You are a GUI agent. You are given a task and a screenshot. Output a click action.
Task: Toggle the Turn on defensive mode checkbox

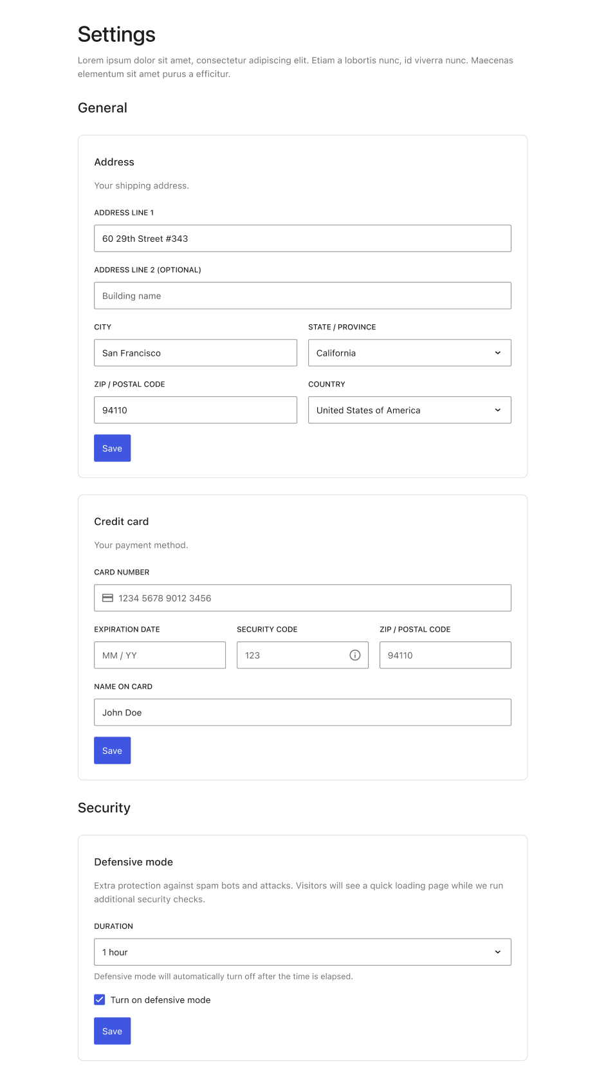[100, 1000]
